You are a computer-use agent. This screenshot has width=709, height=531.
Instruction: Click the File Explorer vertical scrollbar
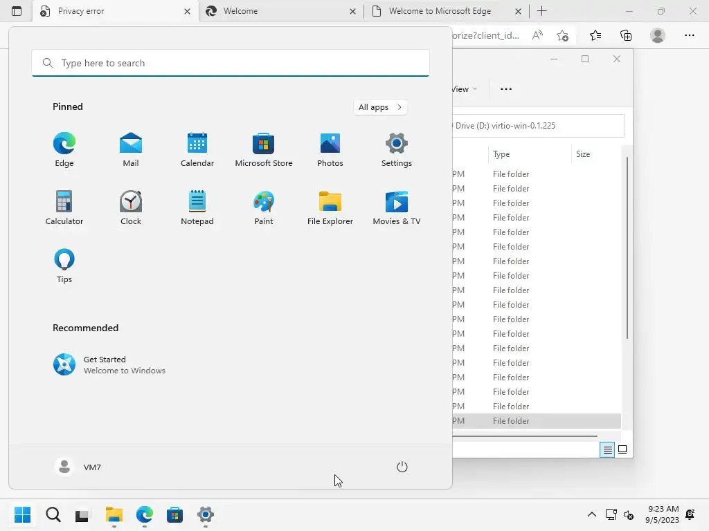[627, 248]
